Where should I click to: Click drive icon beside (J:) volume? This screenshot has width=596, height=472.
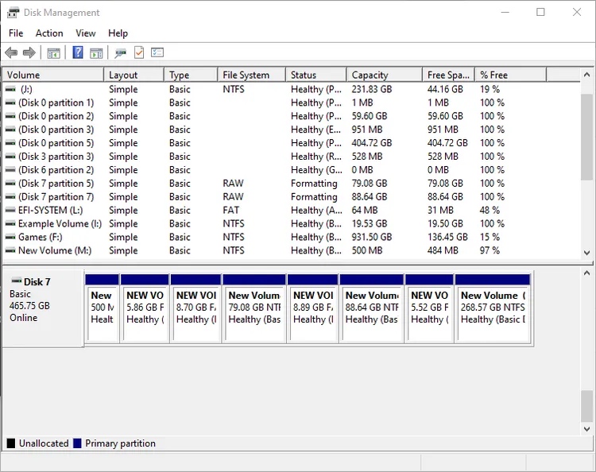click(10, 89)
